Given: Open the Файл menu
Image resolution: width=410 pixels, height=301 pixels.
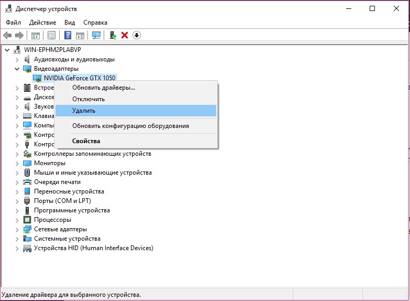Looking at the screenshot, I should (x=13, y=23).
